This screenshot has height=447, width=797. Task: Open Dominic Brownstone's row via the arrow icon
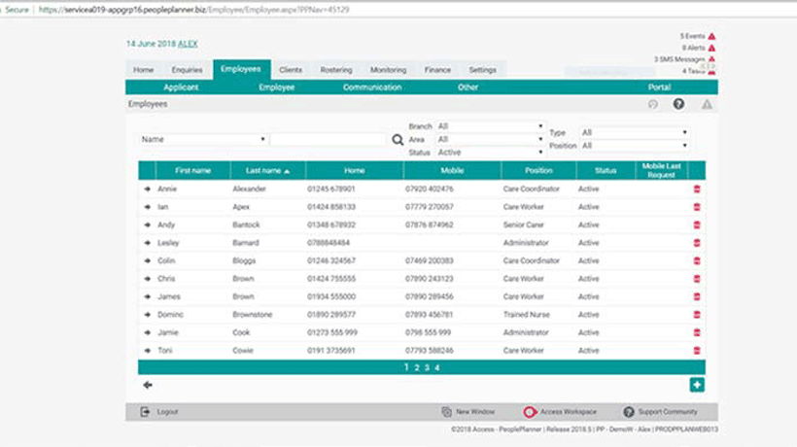148,315
